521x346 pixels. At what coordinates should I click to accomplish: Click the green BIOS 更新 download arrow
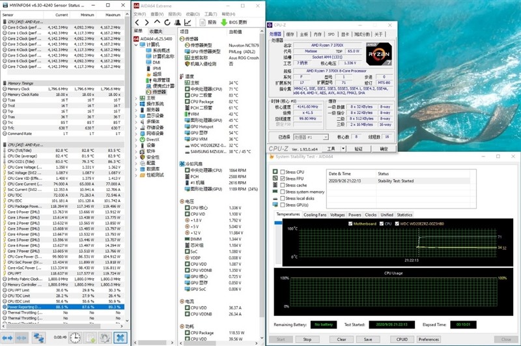point(224,22)
